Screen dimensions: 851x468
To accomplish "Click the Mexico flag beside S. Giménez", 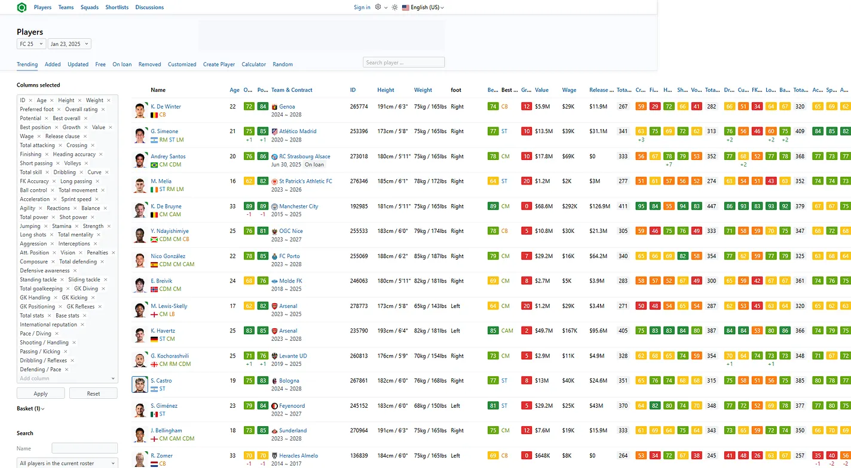I will click(x=154, y=414).
